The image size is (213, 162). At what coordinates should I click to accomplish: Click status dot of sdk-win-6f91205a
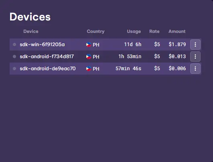[x=14, y=45]
